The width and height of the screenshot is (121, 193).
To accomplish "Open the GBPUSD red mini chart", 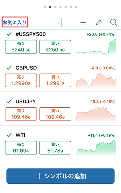I will click(x=96, y=80).
